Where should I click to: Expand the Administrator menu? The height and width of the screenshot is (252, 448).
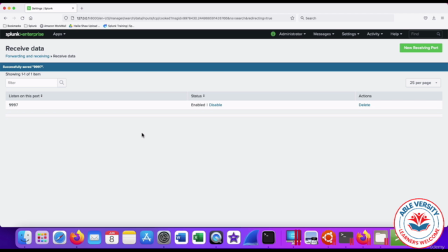tap(293, 34)
